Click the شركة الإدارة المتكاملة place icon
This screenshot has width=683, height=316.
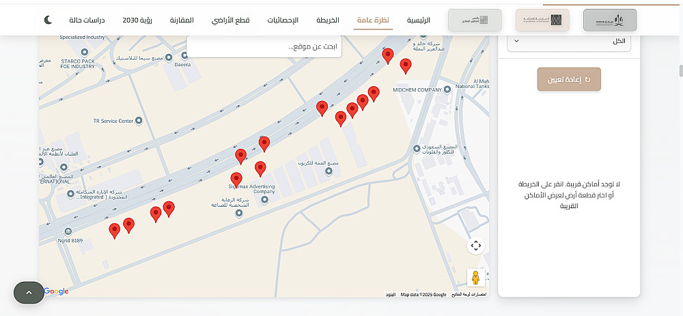(70, 195)
